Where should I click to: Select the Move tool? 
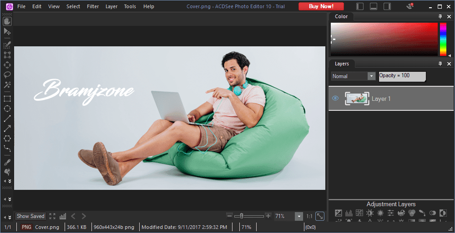coord(7,32)
